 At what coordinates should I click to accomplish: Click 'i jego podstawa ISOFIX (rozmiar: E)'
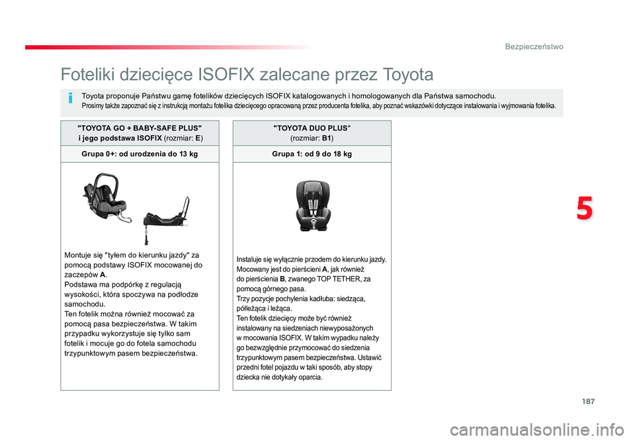[140, 138]
